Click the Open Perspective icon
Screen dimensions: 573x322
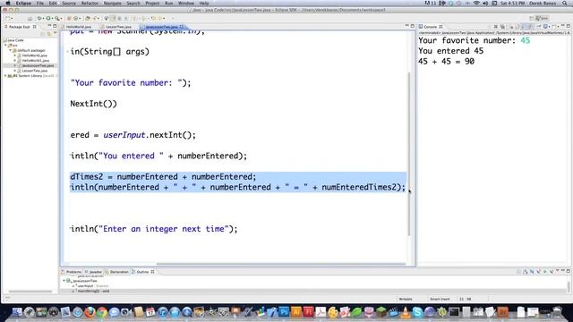click(531, 18)
